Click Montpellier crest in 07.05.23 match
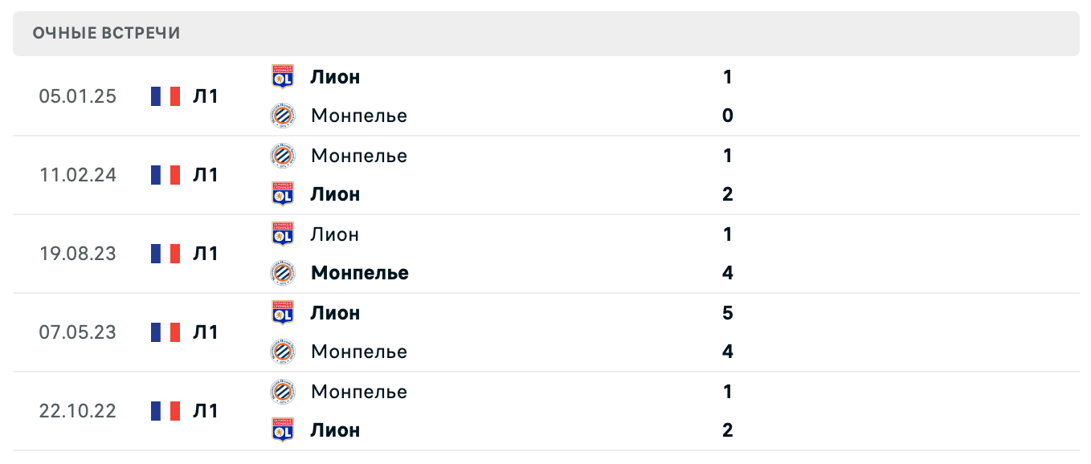The height and width of the screenshot is (464, 1091). click(283, 352)
